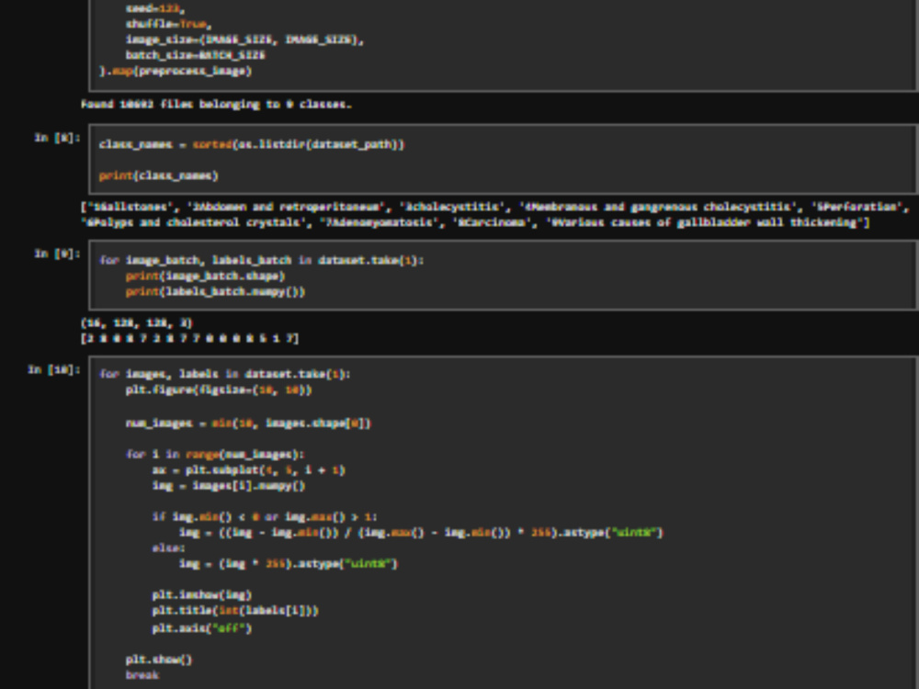Viewport: 919px width, 689px height.
Task: Click the image_size=(IMAGE_SIZE, IMAGE_SIZE) line
Action: click(244, 40)
